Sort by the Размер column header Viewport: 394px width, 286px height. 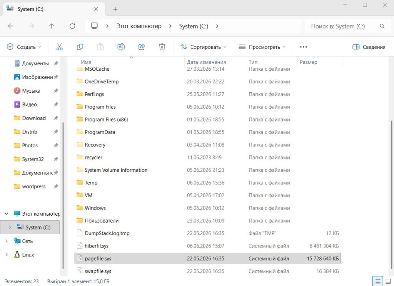308,62
